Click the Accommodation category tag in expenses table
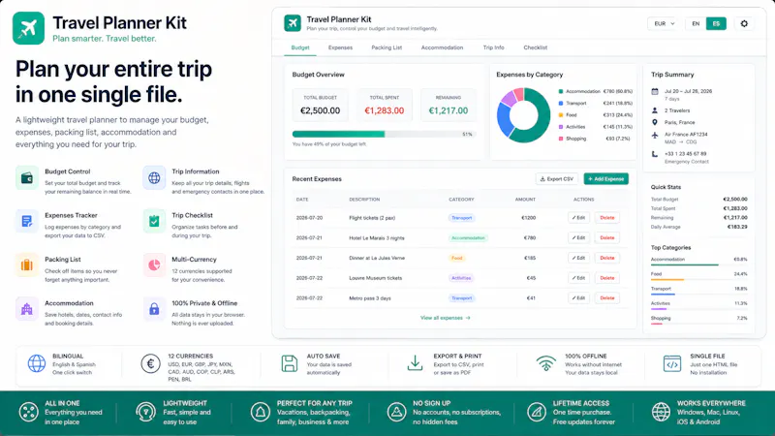The height and width of the screenshot is (436, 775). pyautogui.click(x=468, y=237)
